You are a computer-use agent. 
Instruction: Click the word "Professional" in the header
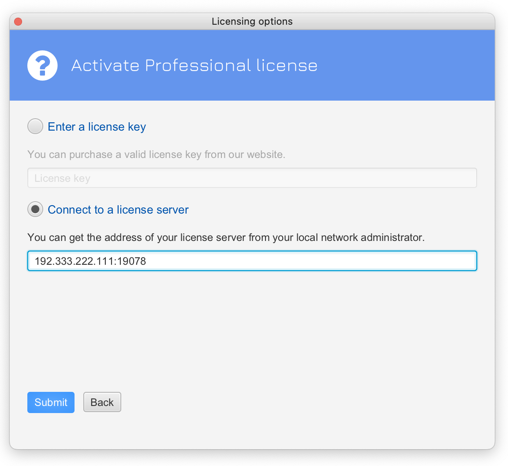(198, 66)
